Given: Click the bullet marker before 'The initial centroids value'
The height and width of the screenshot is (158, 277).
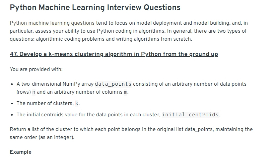Looking at the screenshot, I should click(x=12, y=115).
